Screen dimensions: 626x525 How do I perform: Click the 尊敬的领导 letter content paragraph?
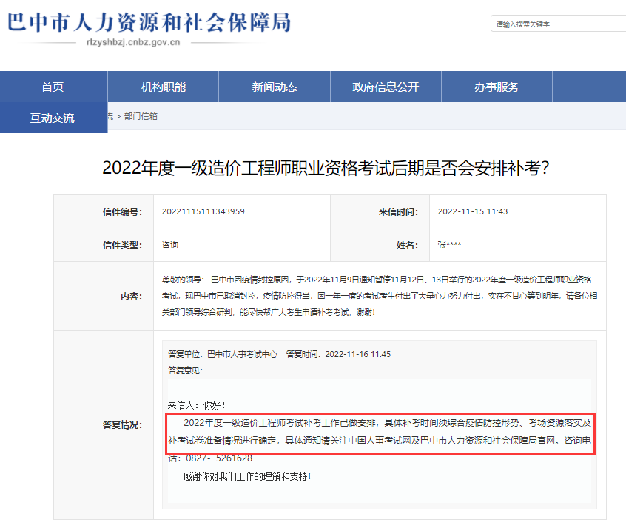tap(380, 296)
